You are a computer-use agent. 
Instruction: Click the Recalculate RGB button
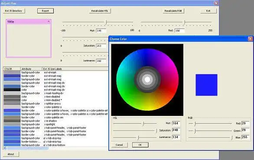[173, 11]
